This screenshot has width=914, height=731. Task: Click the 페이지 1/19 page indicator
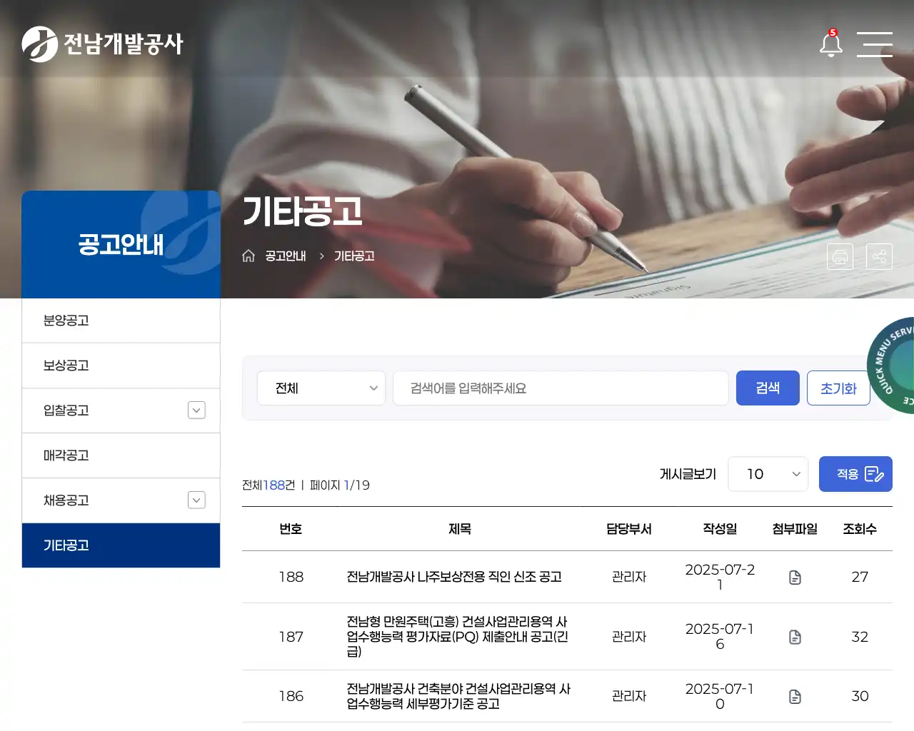(x=340, y=485)
